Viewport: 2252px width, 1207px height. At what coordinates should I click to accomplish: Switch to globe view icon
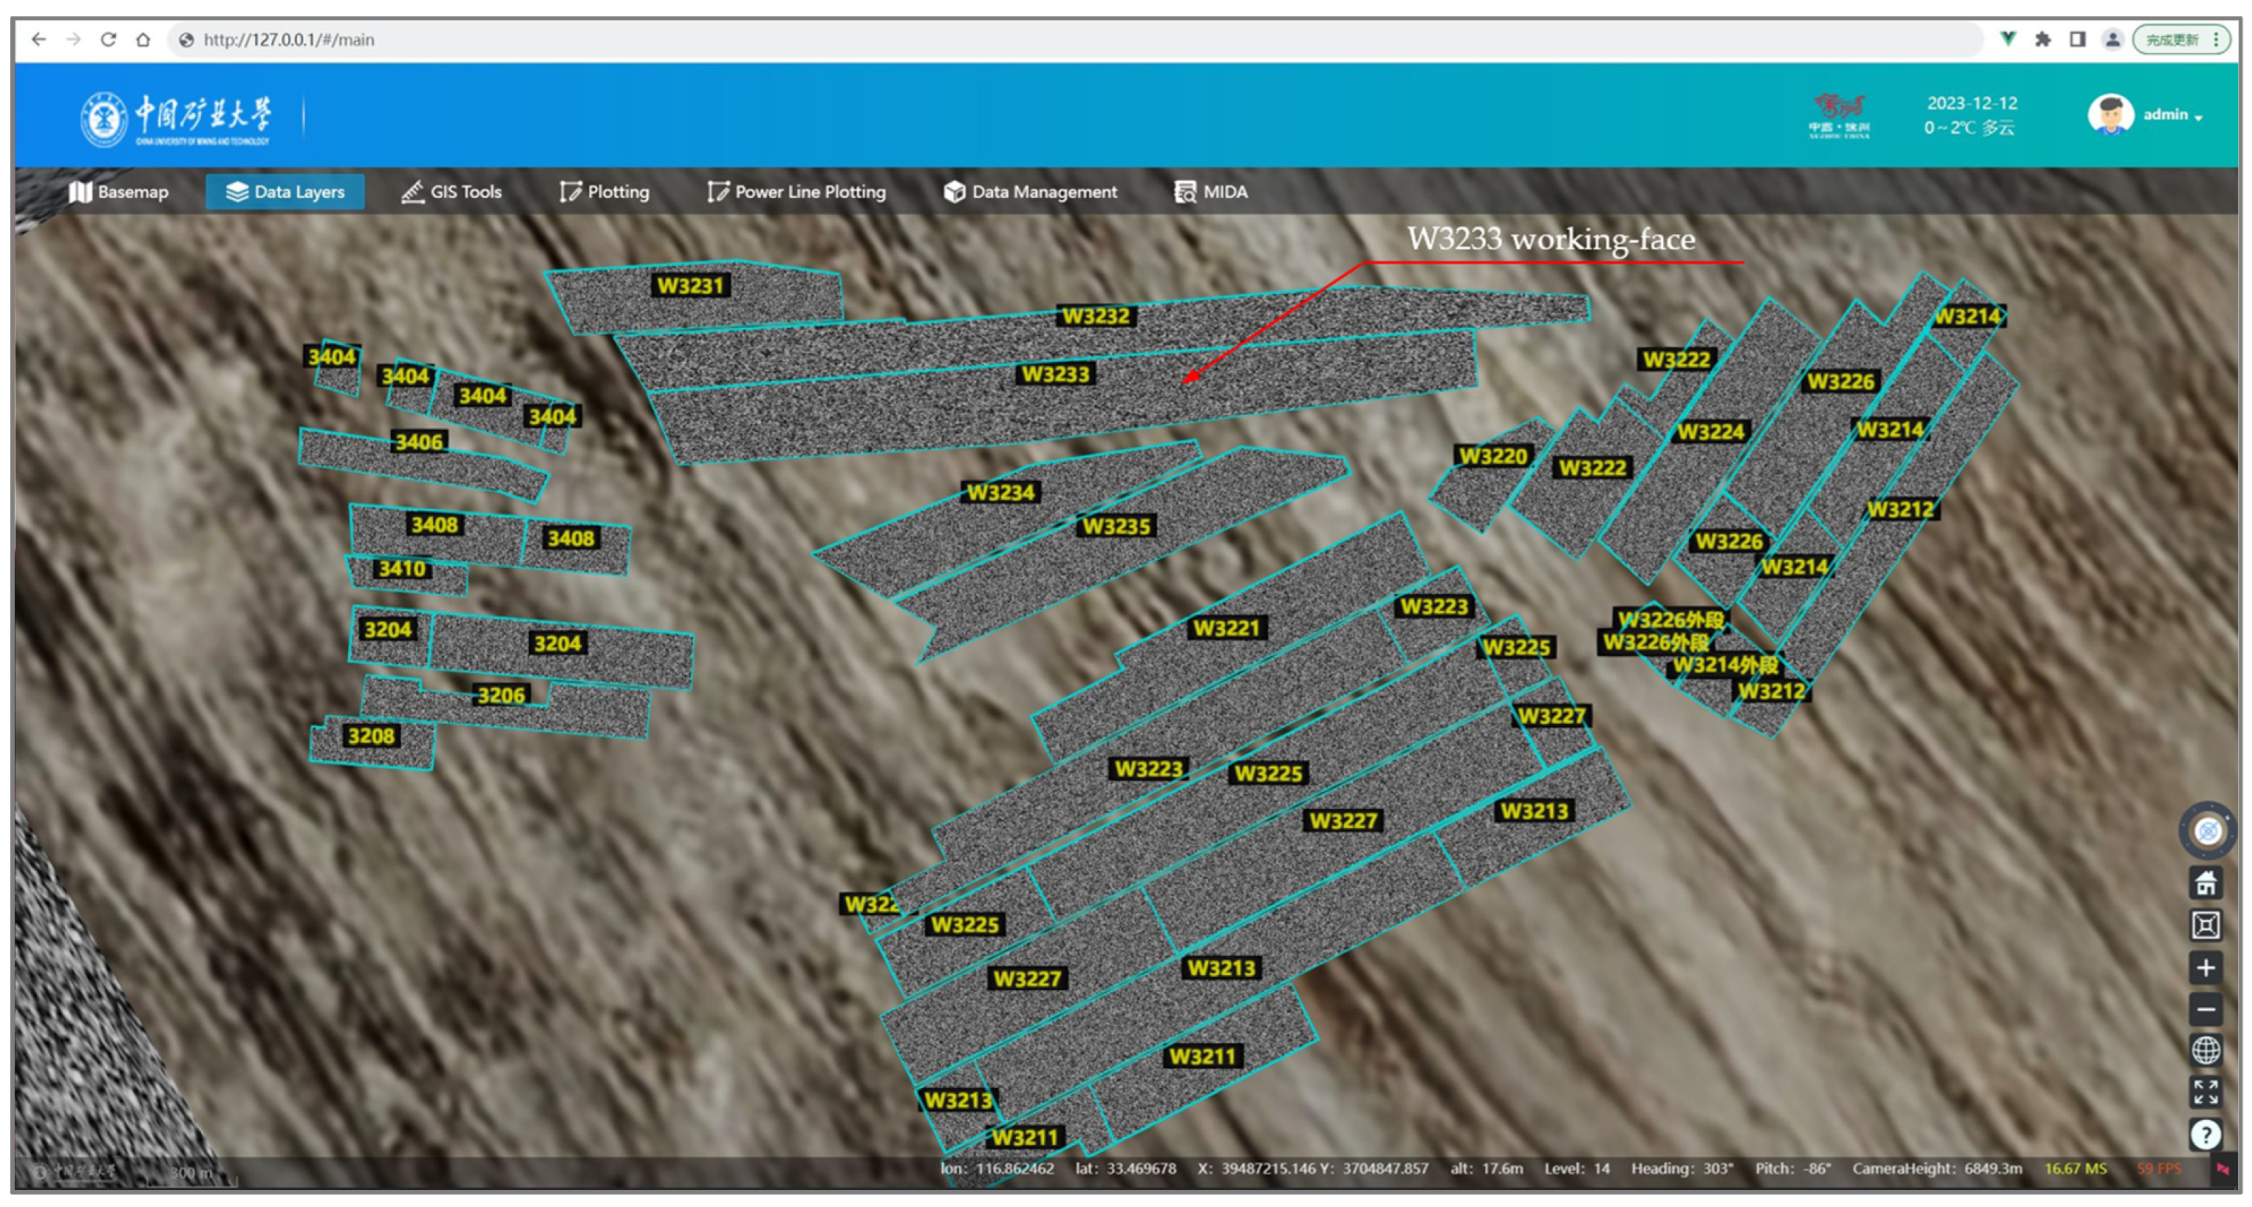tap(2205, 1050)
